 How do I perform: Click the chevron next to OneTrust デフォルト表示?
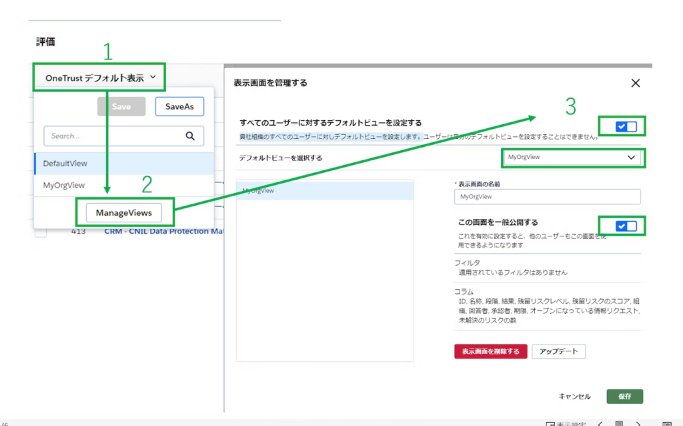tap(153, 77)
